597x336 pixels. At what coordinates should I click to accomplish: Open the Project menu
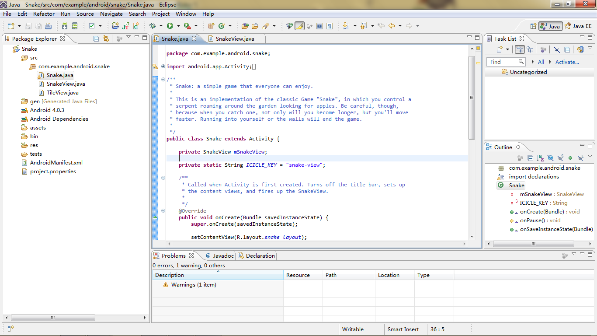[x=161, y=14]
